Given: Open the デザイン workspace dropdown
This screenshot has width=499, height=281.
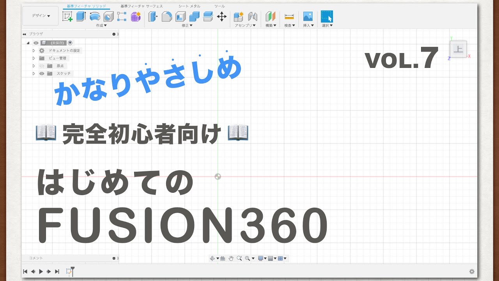Looking at the screenshot, I should (41, 16).
